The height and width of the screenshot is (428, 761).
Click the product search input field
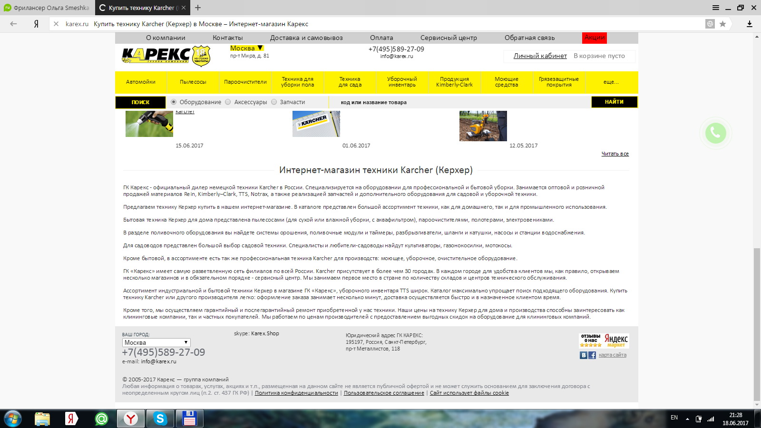point(459,102)
